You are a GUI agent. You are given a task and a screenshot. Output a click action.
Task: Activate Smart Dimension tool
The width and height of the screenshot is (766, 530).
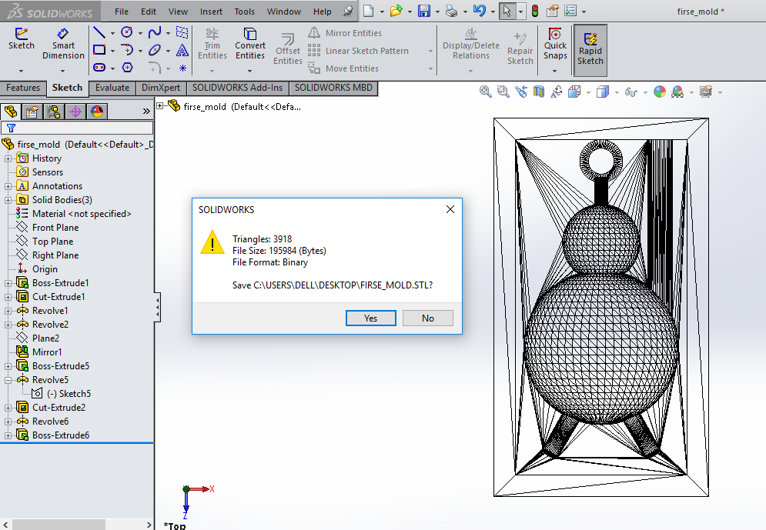pyautogui.click(x=63, y=43)
